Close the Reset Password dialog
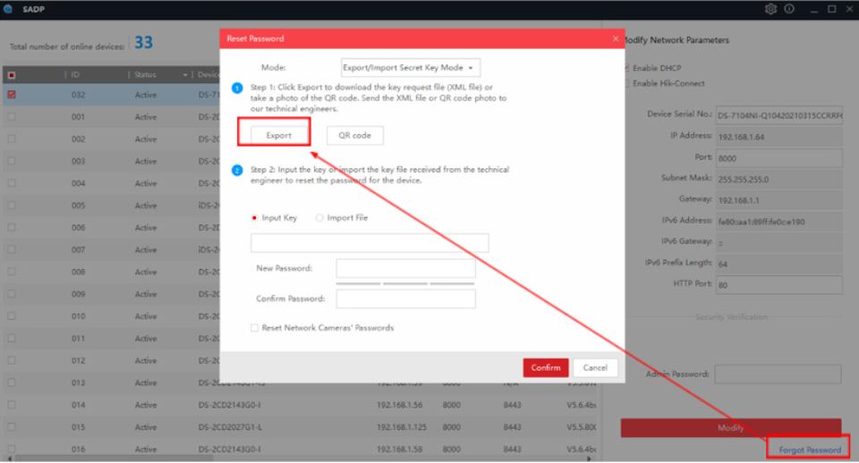 [615, 38]
